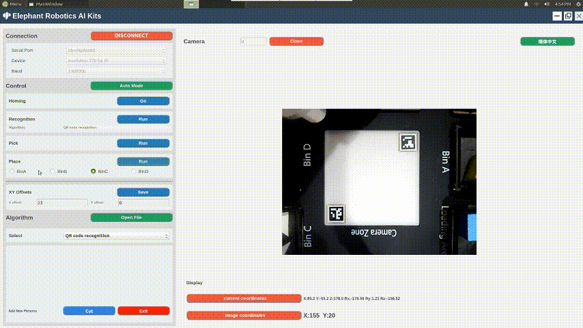Screen dimensions: 583x328
Task: Click the Auto Mode button
Action: (x=131, y=85)
